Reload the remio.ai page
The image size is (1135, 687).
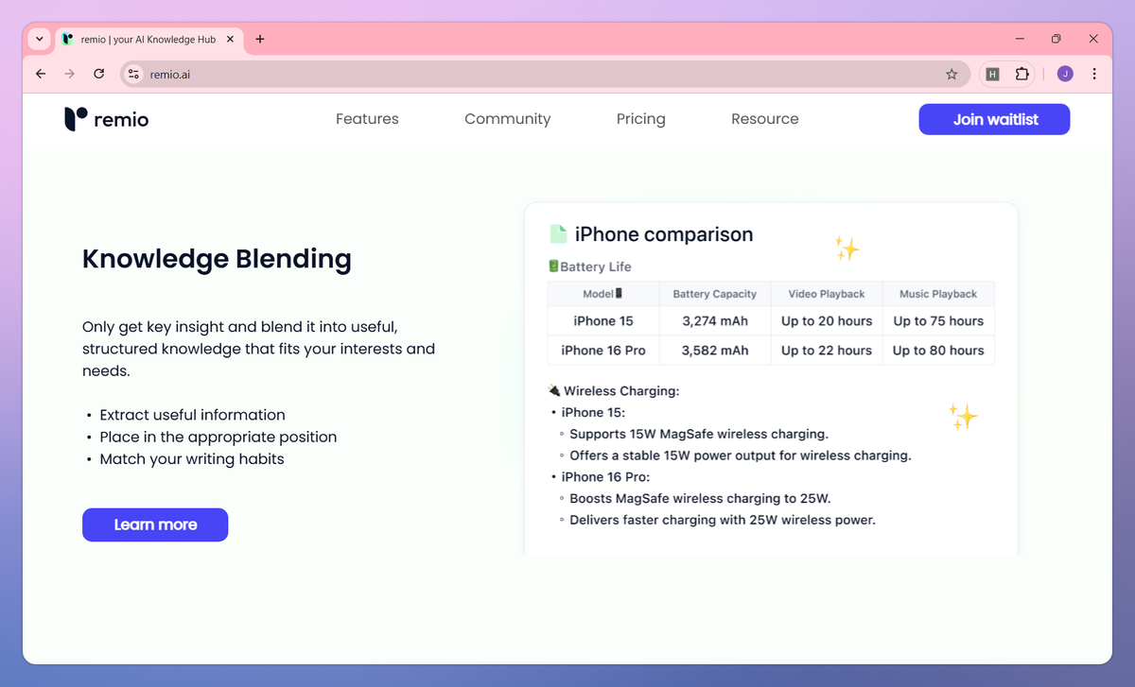pyautogui.click(x=98, y=74)
